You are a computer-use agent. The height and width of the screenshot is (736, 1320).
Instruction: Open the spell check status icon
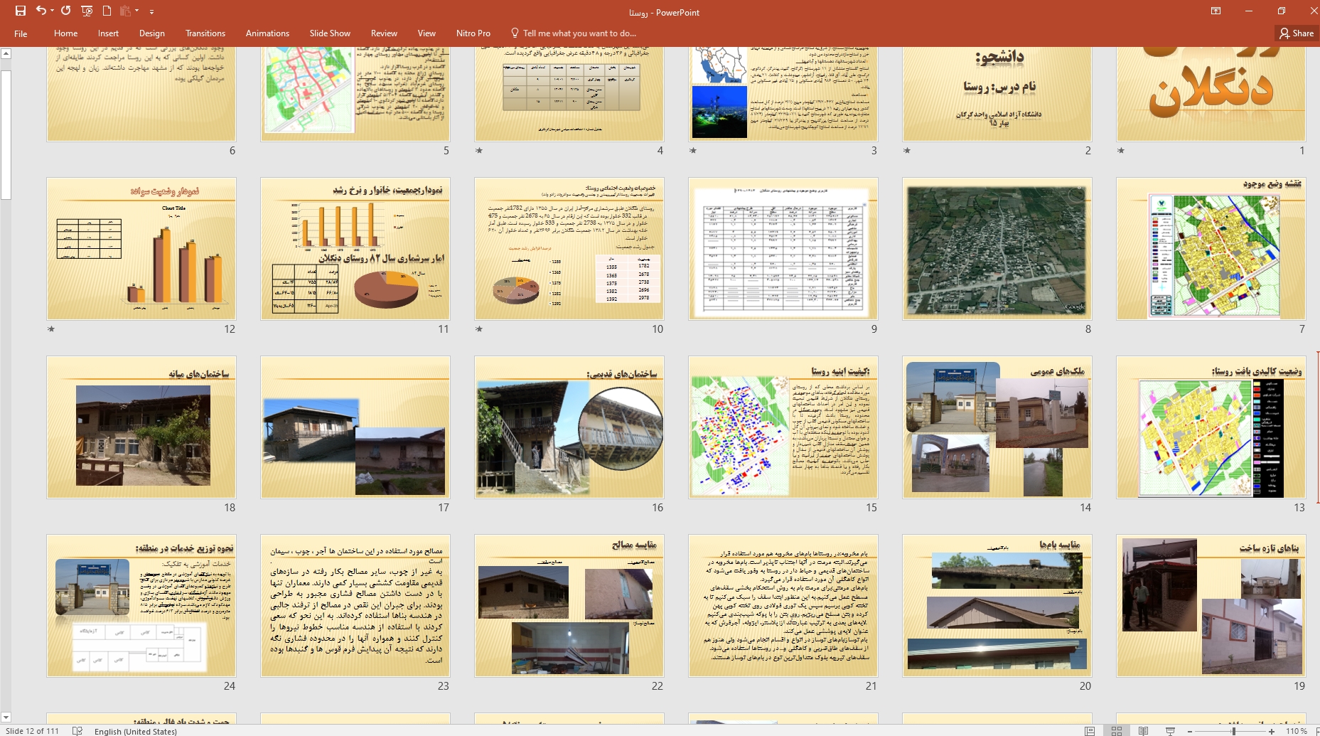[77, 731]
